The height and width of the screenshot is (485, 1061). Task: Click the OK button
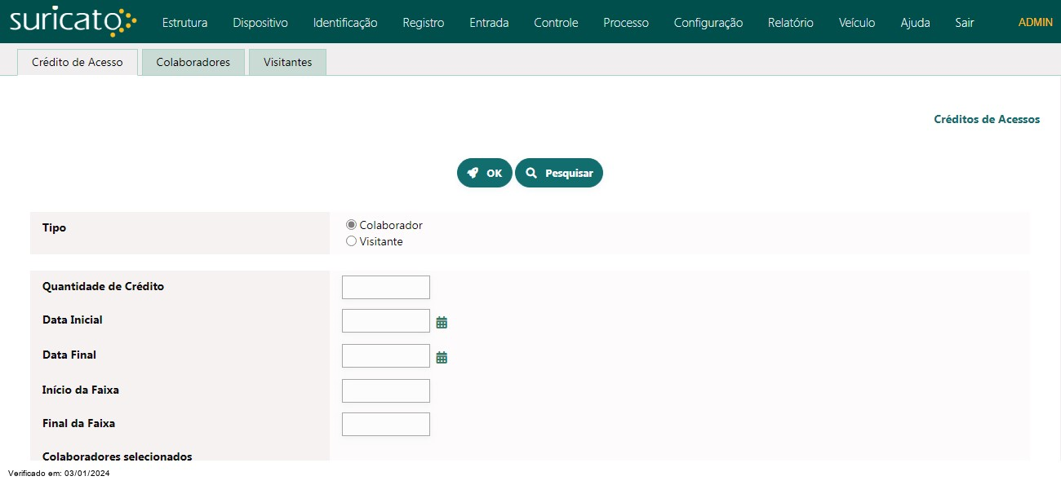coord(485,173)
